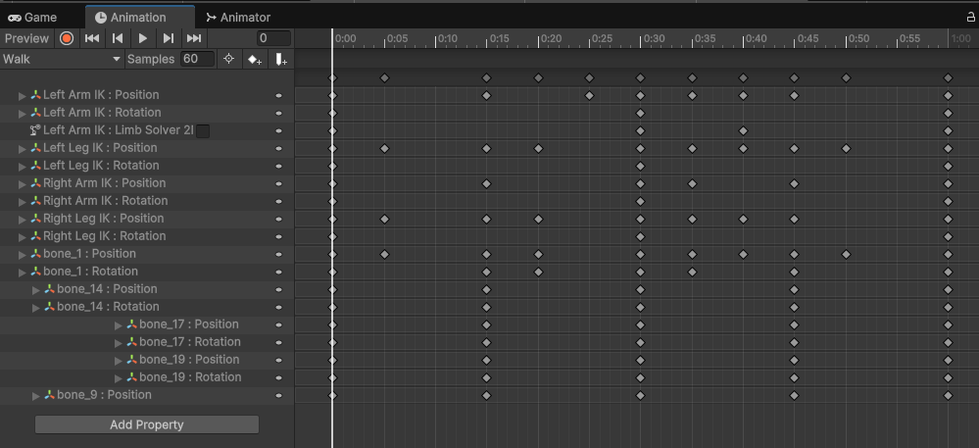Select Left Leg IK Position keyframe at 0:05
Screen dimensions: 979x448
point(384,149)
